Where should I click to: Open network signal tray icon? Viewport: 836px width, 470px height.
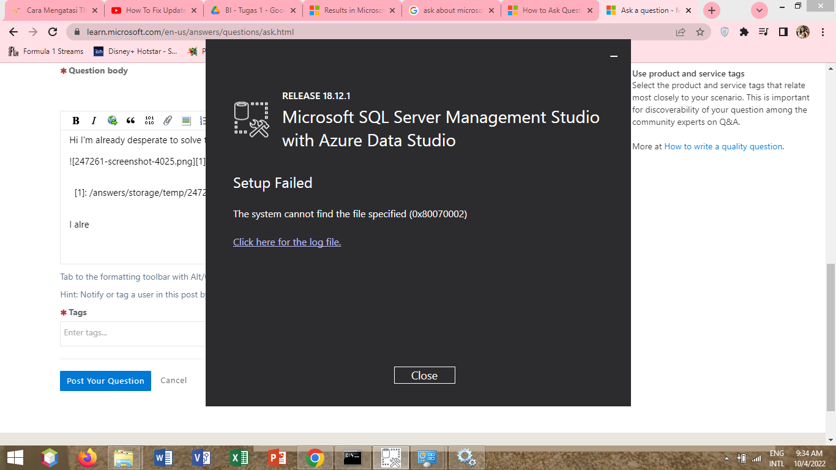(756, 458)
